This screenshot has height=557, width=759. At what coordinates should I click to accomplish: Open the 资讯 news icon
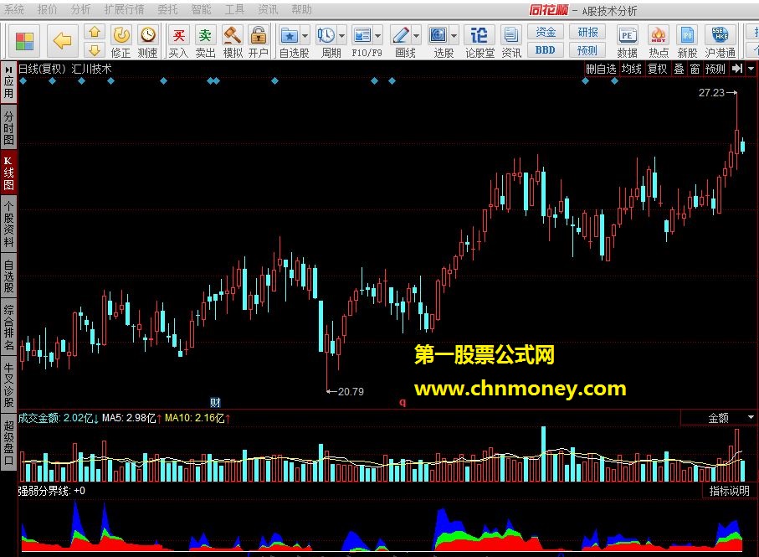pyautogui.click(x=511, y=42)
